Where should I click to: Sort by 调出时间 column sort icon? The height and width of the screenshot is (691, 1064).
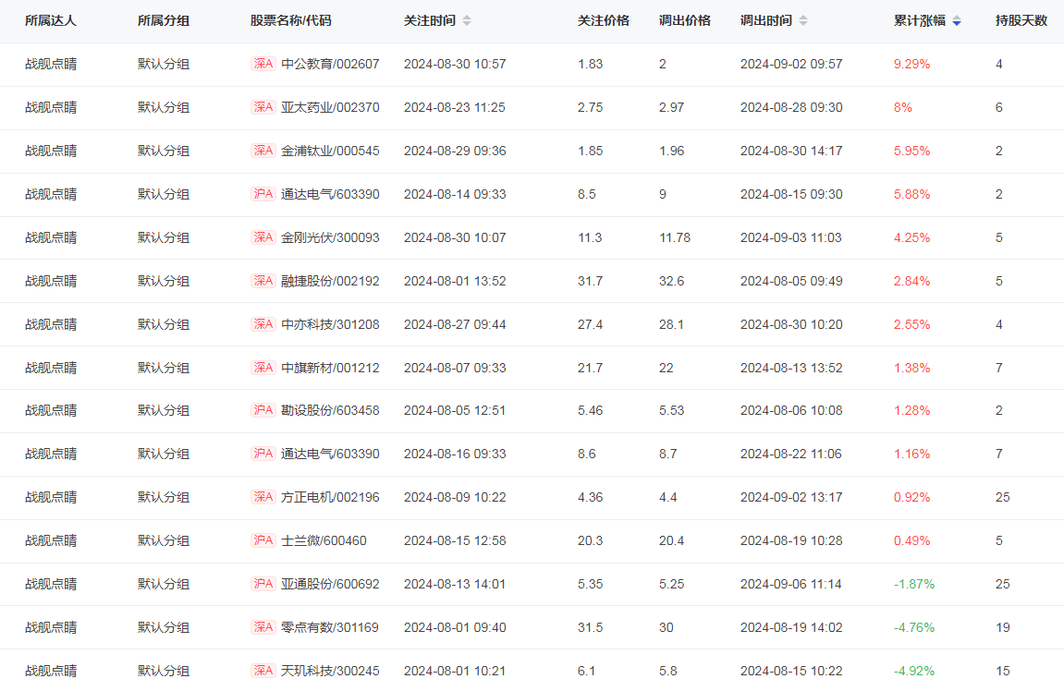click(802, 21)
